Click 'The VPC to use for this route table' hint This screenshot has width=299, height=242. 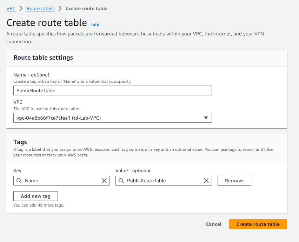point(47,109)
